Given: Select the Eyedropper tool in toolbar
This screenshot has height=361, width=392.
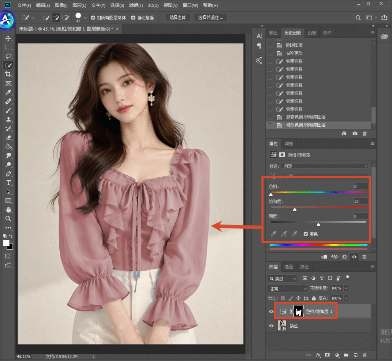Looking at the screenshot, I should pyautogui.click(x=8, y=93).
